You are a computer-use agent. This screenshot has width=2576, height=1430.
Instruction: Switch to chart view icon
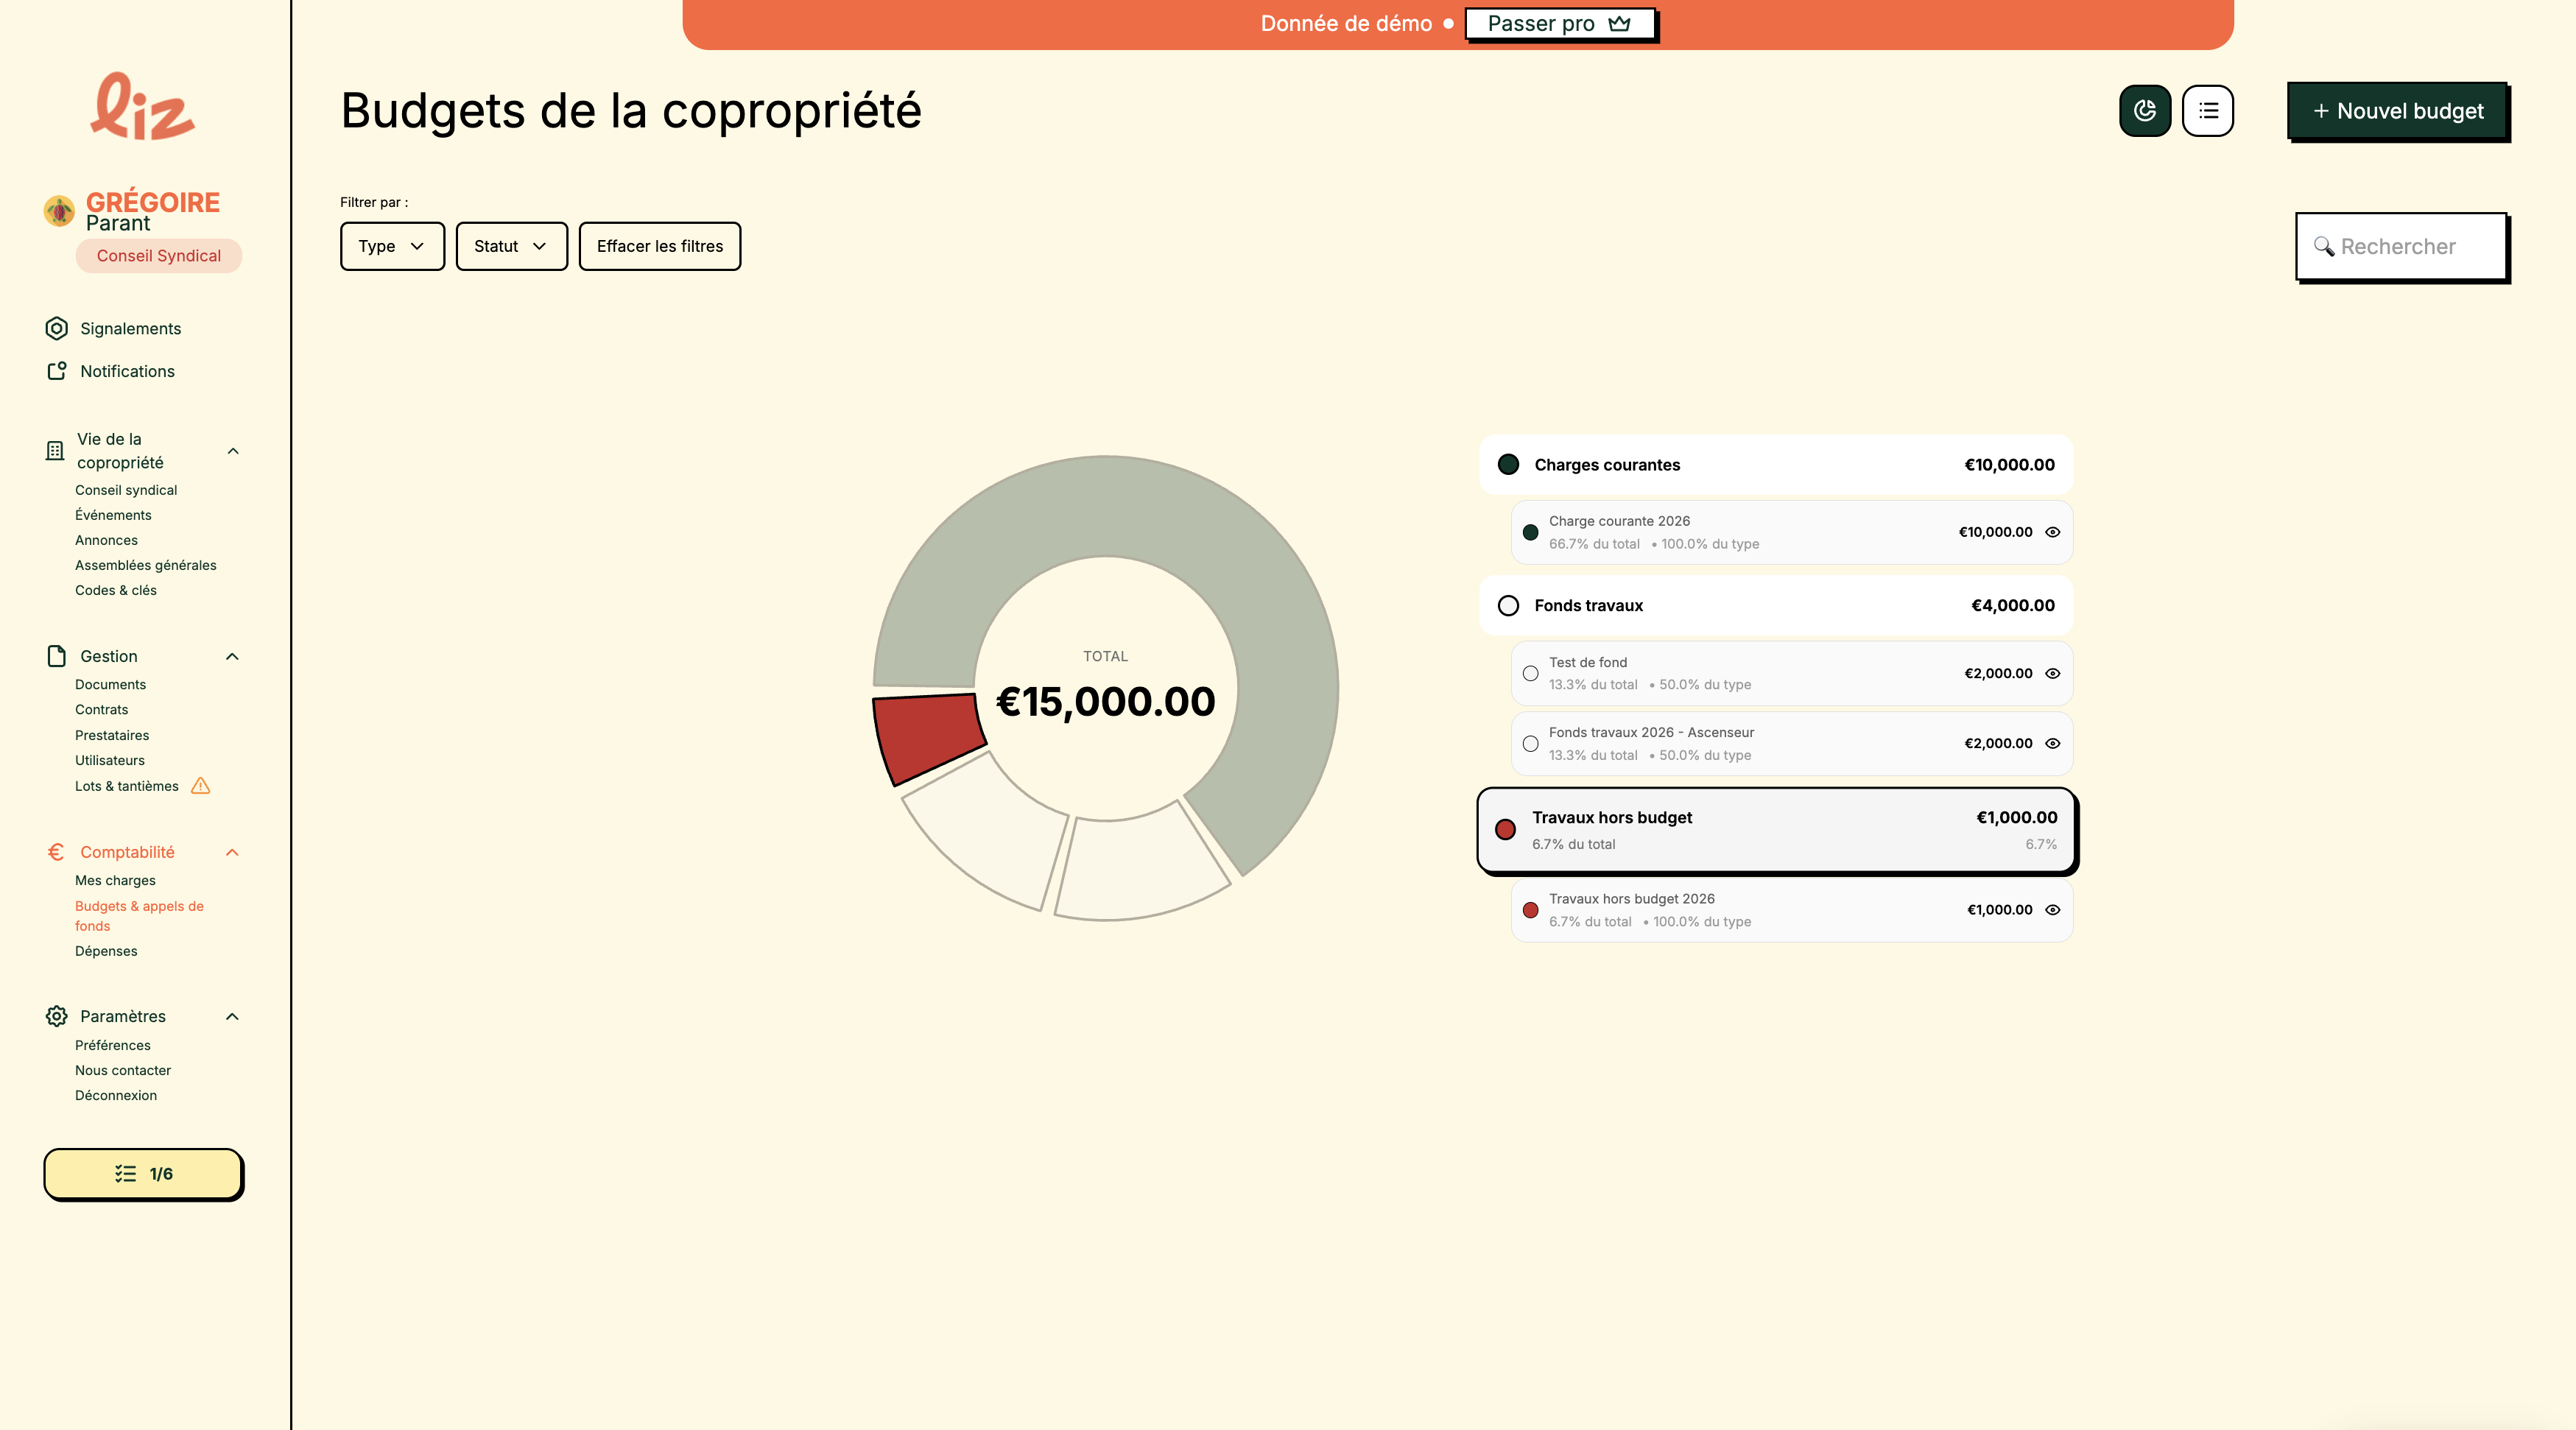[x=2145, y=111]
